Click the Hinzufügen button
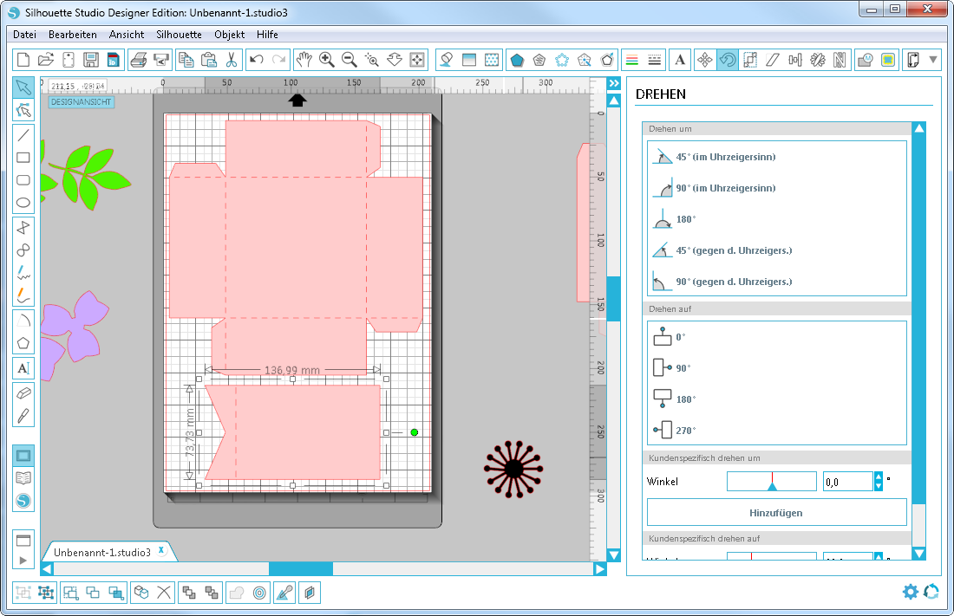Image resolution: width=954 pixels, height=616 pixels. (776, 512)
